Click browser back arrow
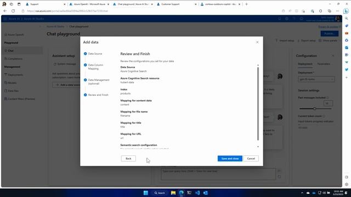The image size is (351, 197). (x=5, y=11)
